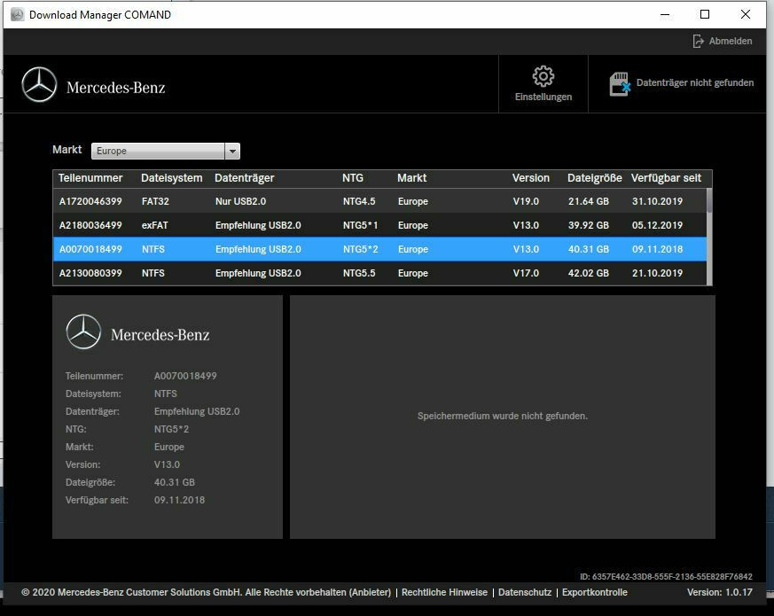
Task: Select row with part number A1720046399
Action: 379,201
